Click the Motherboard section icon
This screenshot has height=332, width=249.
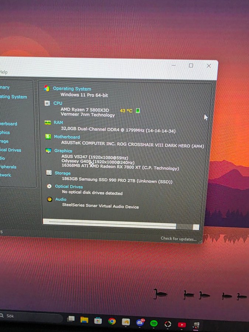pyautogui.click(x=48, y=136)
